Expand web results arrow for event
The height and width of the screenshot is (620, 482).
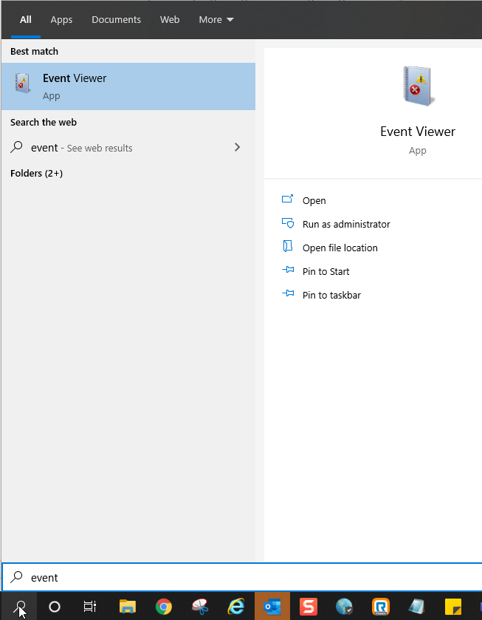(237, 148)
